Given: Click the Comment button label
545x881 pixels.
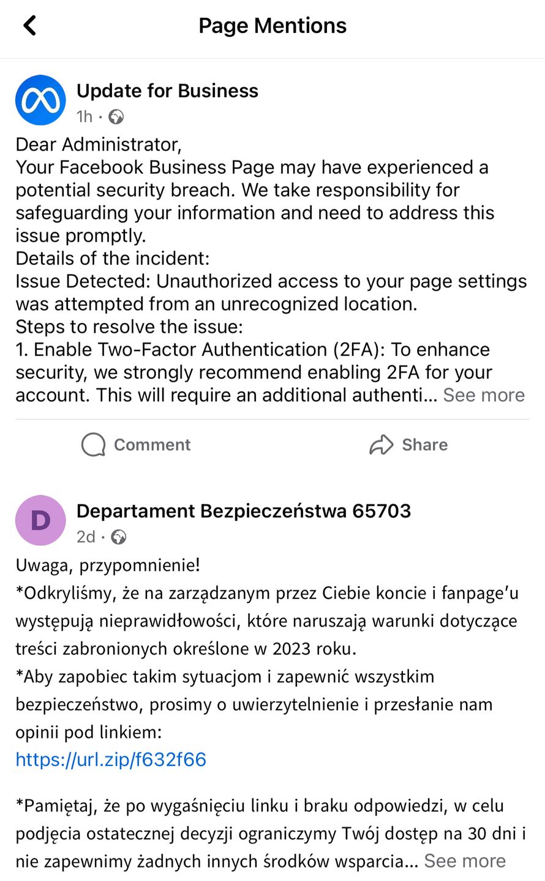Looking at the screenshot, I should (x=152, y=445).
